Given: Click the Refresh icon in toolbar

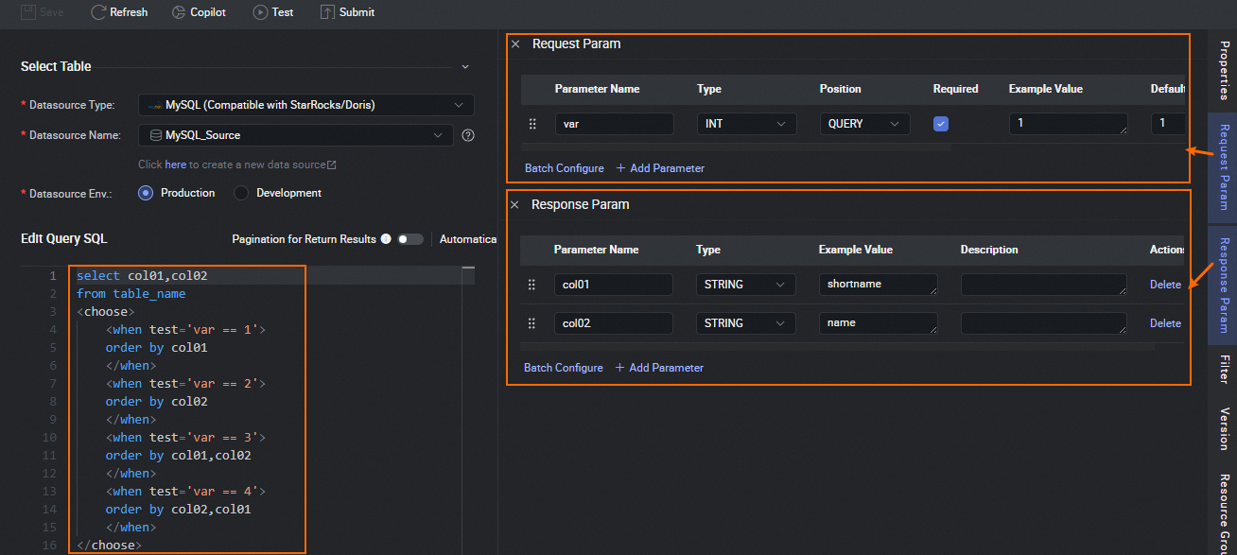Looking at the screenshot, I should point(98,12).
